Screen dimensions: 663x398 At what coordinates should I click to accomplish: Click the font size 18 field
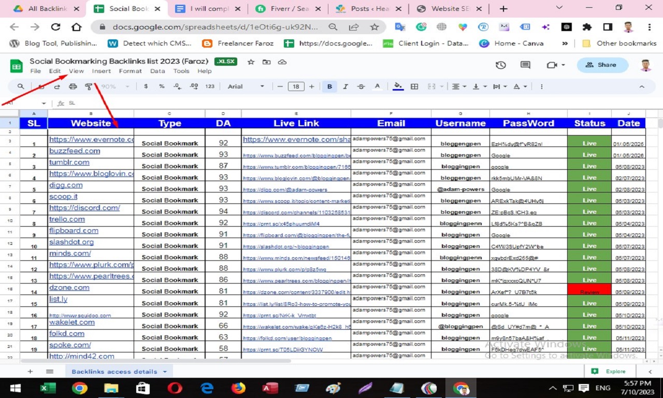point(296,86)
